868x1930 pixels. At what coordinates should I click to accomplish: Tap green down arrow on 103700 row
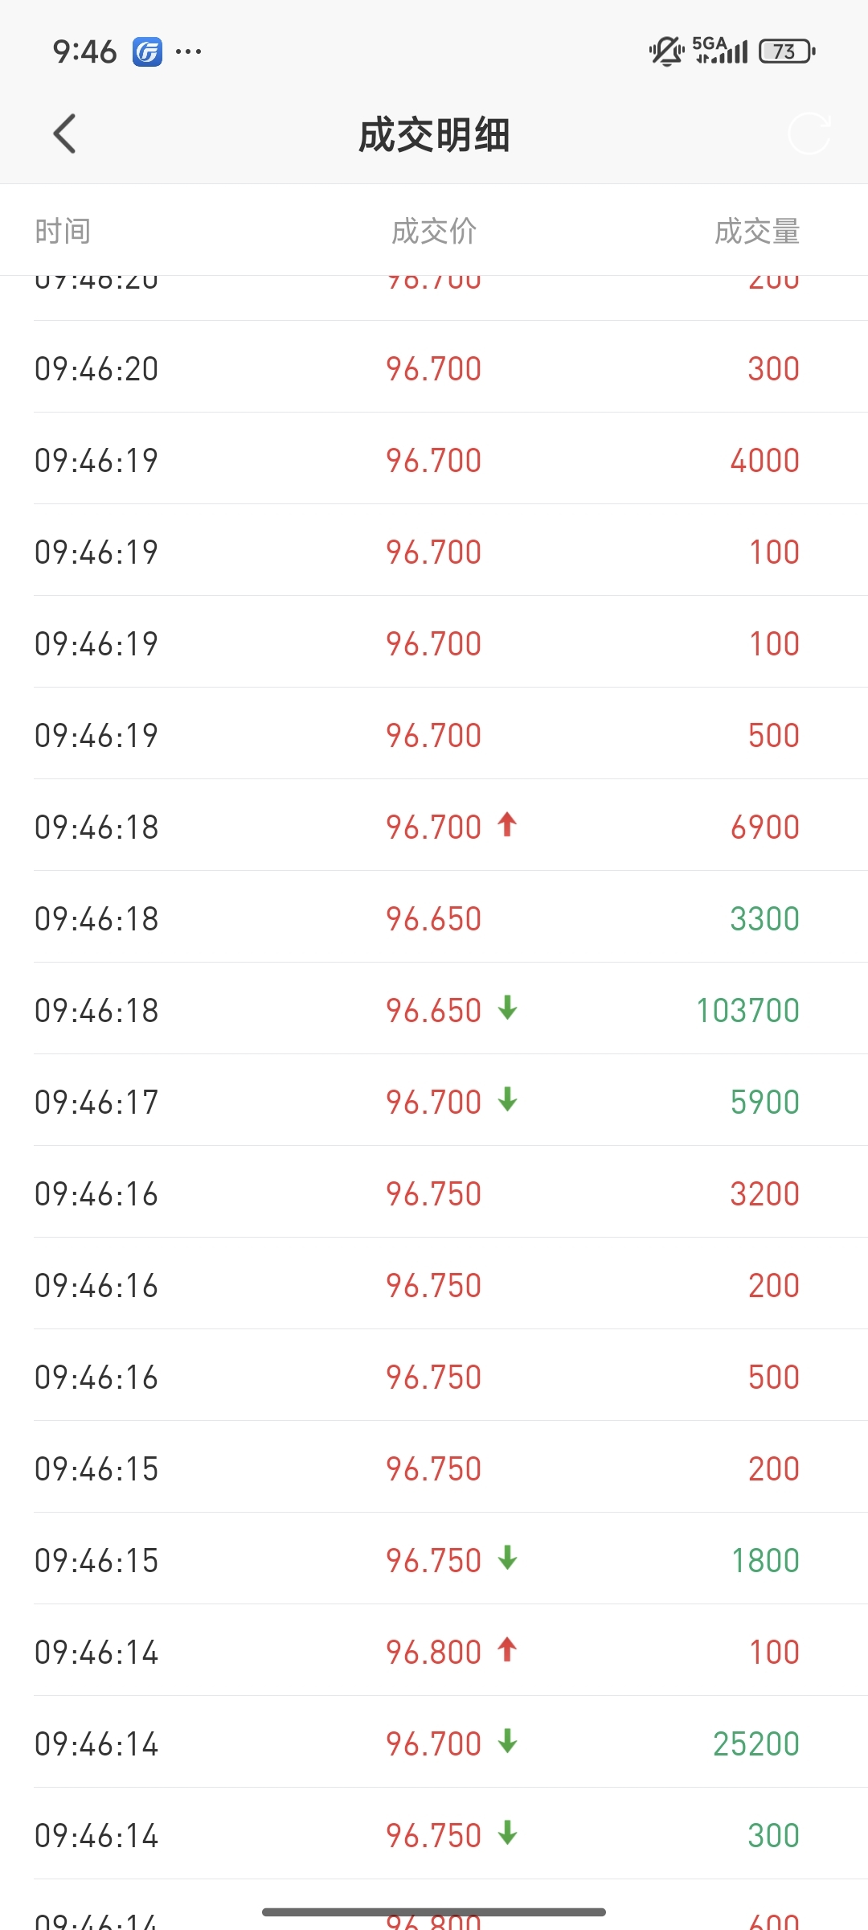click(507, 1008)
